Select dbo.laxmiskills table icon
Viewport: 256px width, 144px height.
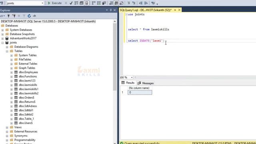pos(16,85)
